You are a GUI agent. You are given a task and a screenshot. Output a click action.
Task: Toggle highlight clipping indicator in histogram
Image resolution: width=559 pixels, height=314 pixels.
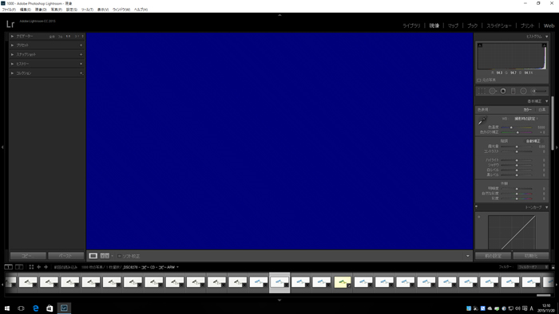click(544, 45)
